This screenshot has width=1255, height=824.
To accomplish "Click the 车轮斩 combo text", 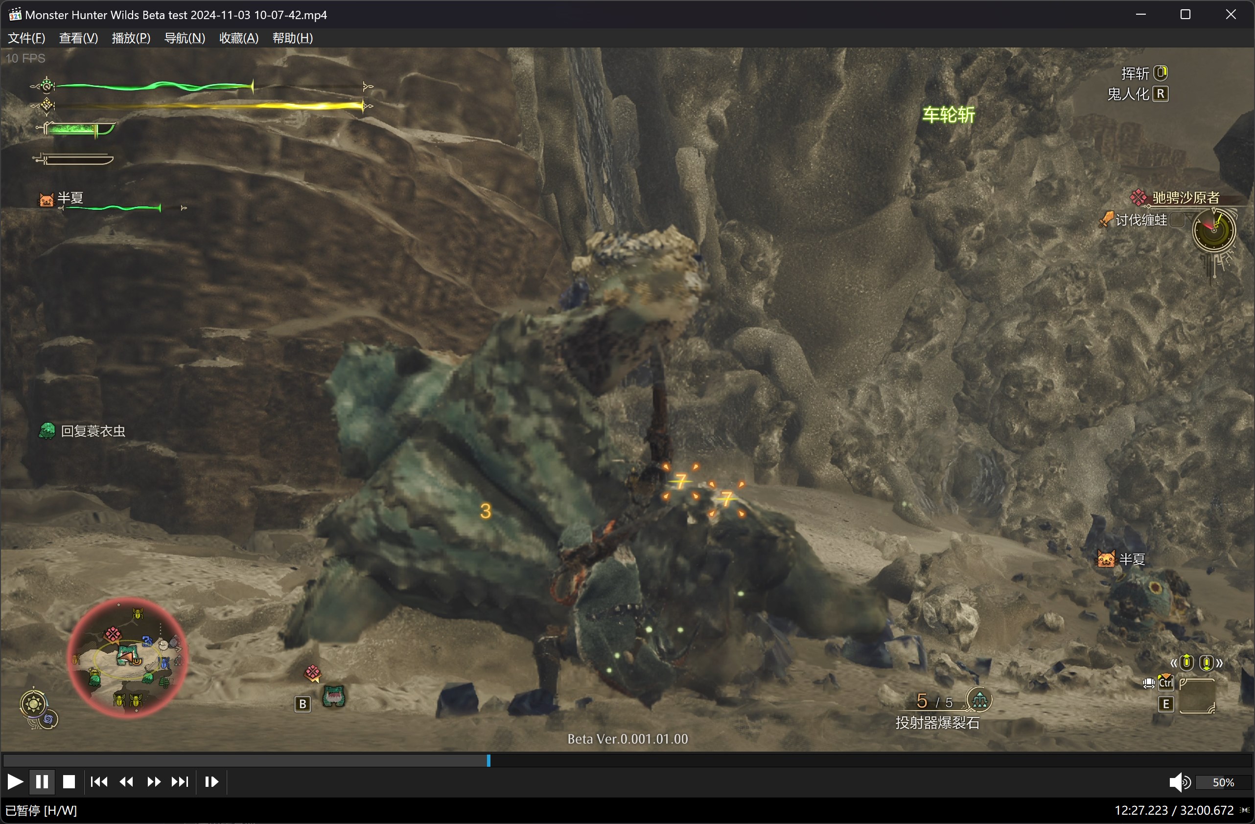I will click(949, 115).
